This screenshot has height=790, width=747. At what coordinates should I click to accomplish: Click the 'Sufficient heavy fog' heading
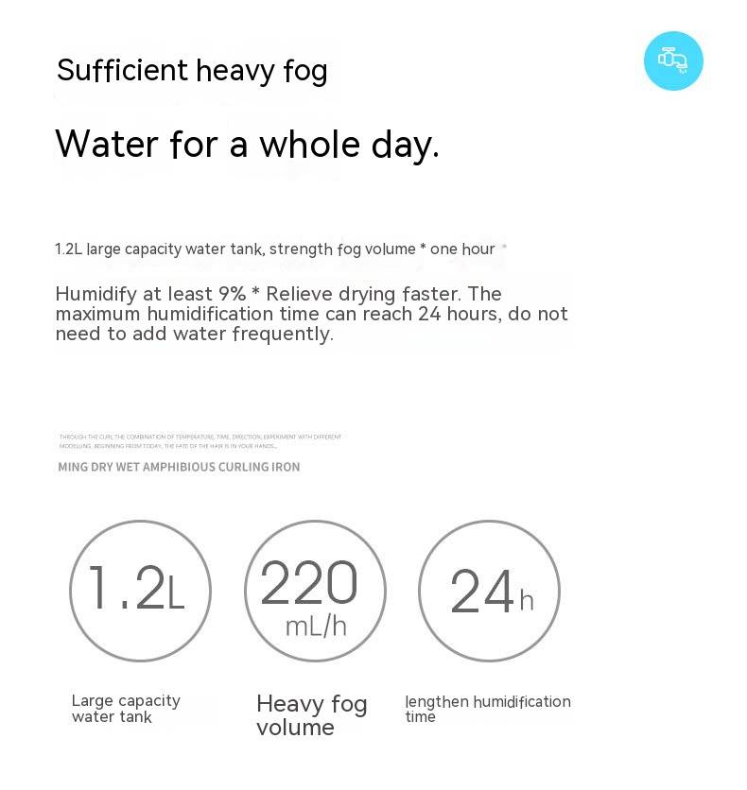[x=192, y=71]
